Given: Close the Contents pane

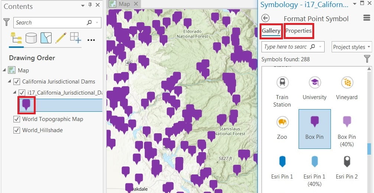Looking at the screenshot, I should pyautogui.click(x=98, y=5).
